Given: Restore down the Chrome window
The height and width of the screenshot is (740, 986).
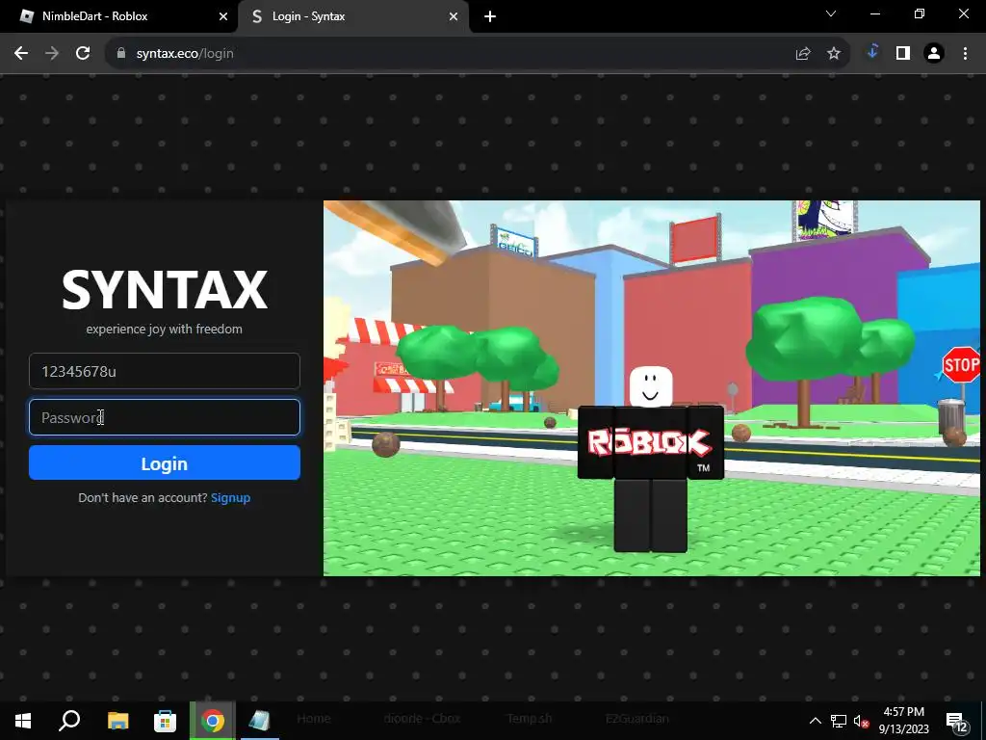Looking at the screenshot, I should coord(920,13).
